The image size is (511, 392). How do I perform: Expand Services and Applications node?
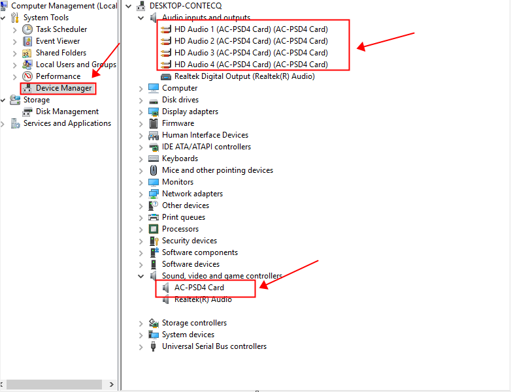point(3,124)
